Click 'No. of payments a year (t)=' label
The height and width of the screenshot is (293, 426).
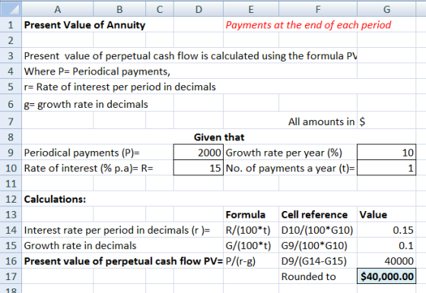click(x=290, y=168)
